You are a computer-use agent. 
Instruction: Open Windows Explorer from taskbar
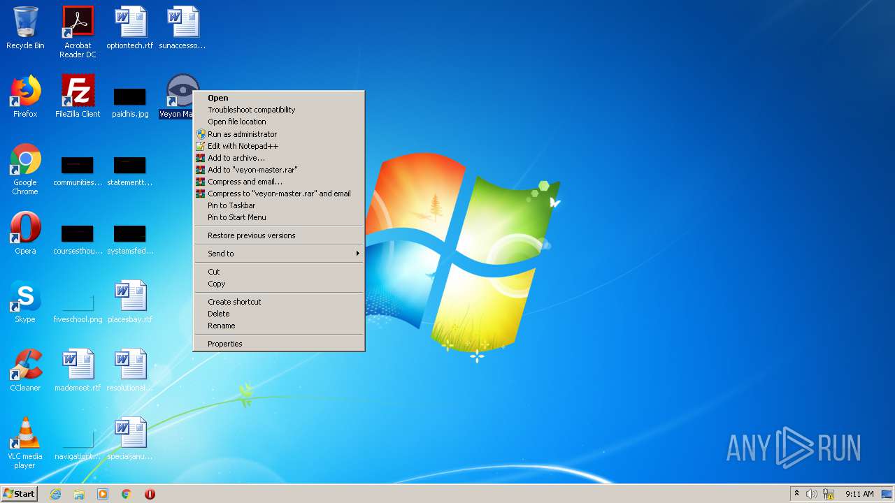click(79, 494)
